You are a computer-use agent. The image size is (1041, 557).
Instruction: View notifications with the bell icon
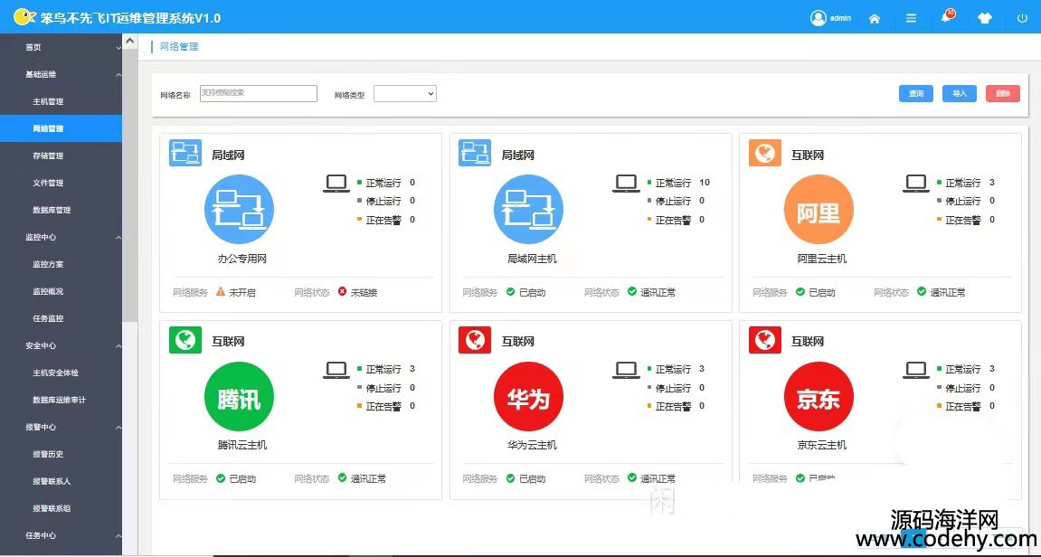[x=946, y=18]
